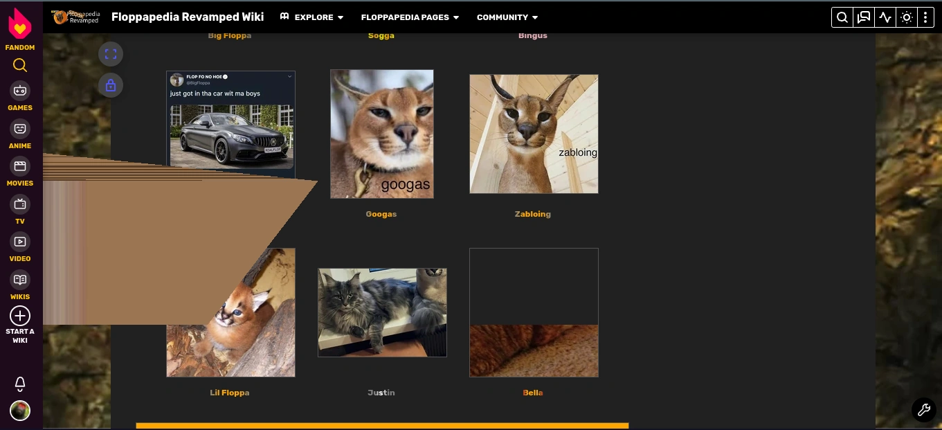This screenshot has height=430, width=942.
Task: Click the sidebar search magnifier icon
Action: tap(20, 66)
